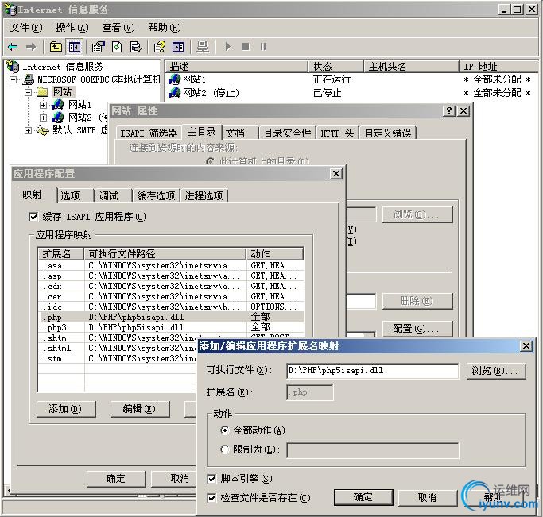Click the Back arrow toolbar icon

pos(13,47)
